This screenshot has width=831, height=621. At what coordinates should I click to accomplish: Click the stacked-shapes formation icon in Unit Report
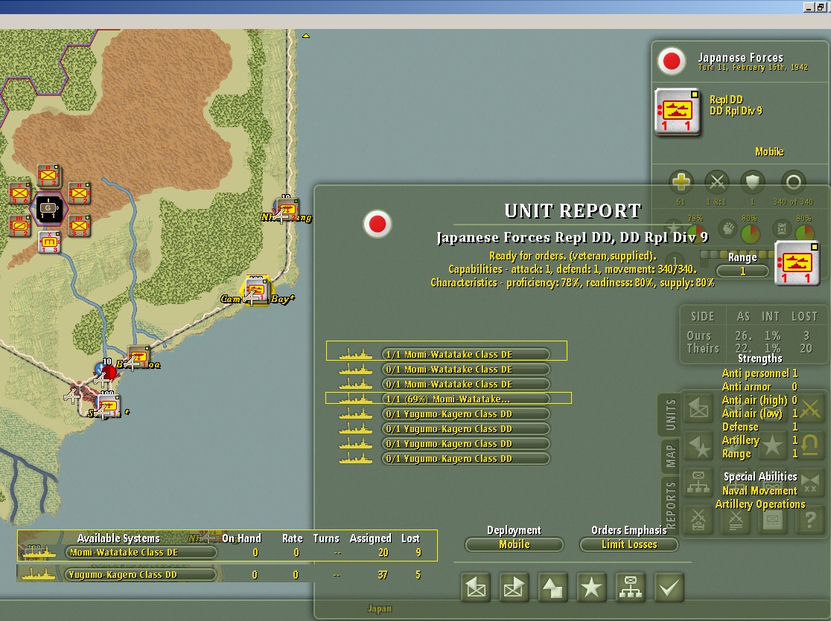pyautogui.click(x=553, y=588)
